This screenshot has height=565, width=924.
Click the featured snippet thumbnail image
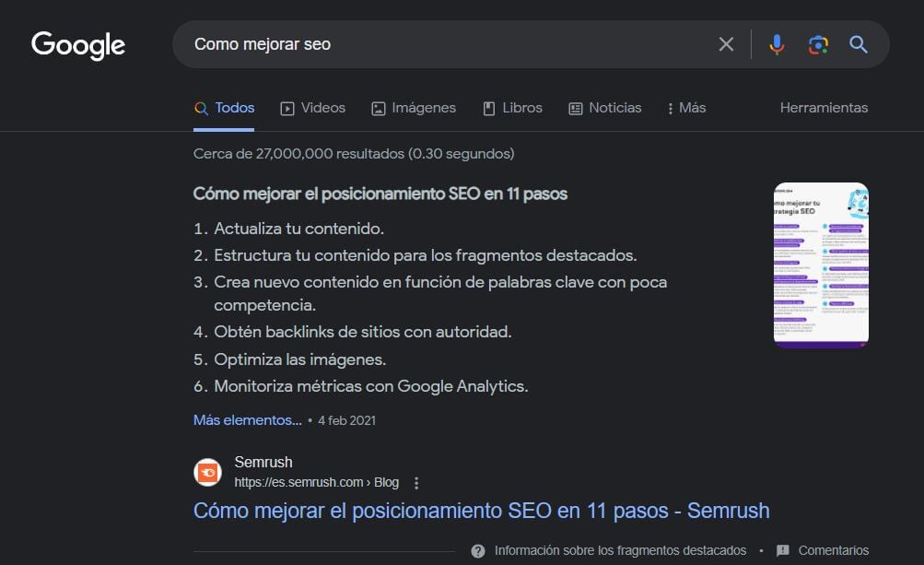coord(821,265)
